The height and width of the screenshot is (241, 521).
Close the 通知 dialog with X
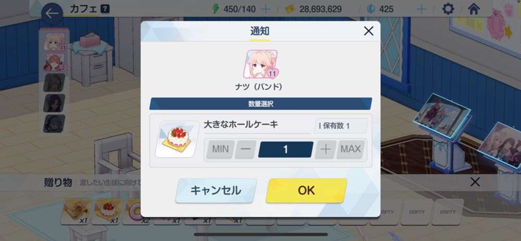click(x=368, y=31)
